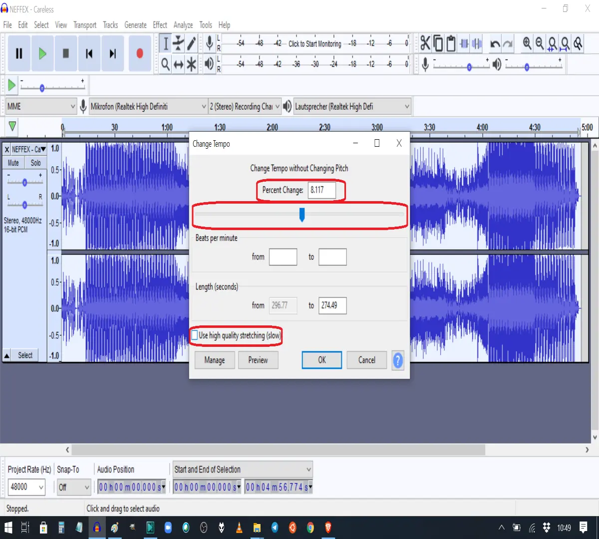Click the record meter microphone icon
599x539 pixels.
coord(210,43)
